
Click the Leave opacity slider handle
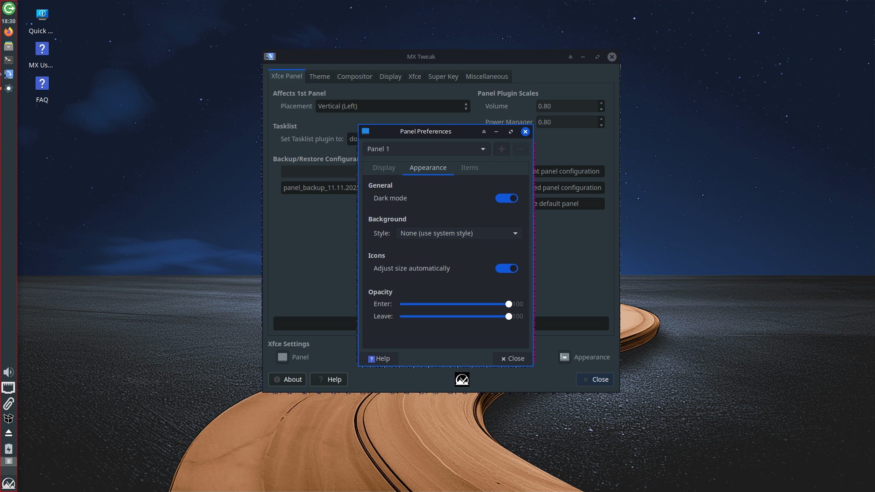point(509,316)
